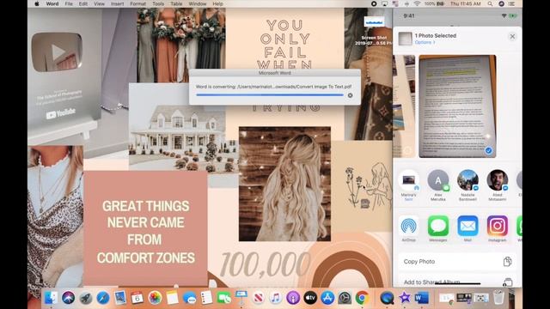Launch Siri from the dock
This screenshot has width=550, height=309.
point(69,298)
